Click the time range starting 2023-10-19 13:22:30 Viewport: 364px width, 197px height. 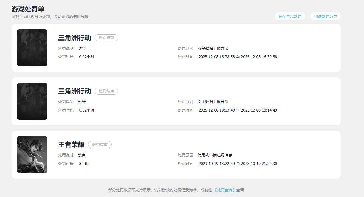pyautogui.click(x=238, y=164)
